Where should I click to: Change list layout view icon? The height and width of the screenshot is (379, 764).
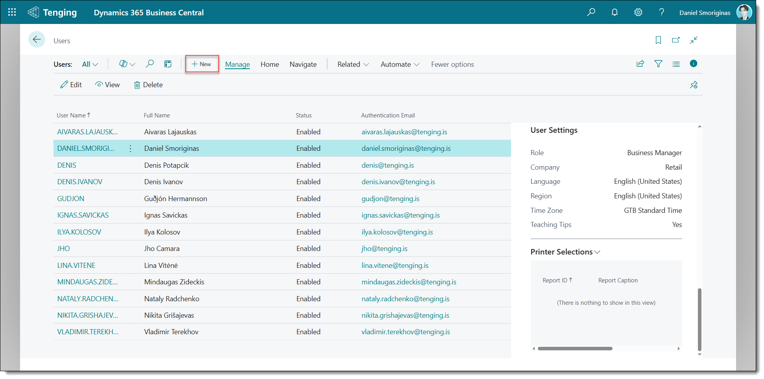click(x=676, y=64)
